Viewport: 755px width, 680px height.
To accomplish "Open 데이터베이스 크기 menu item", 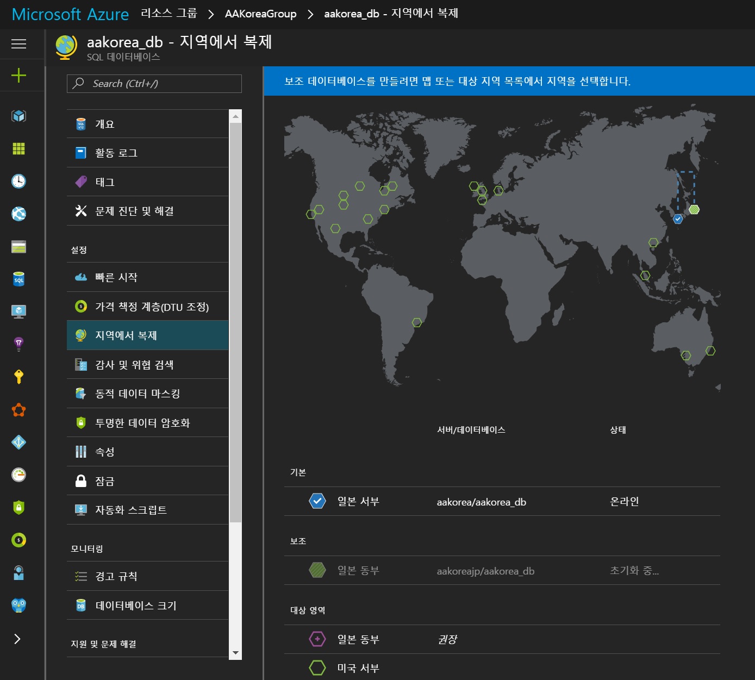I will [x=148, y=606].
